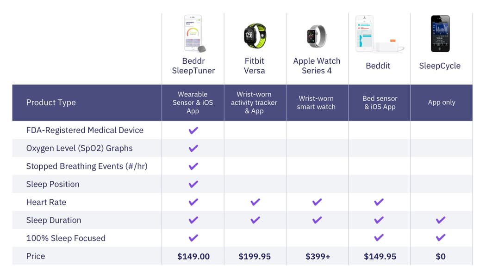Click the Beddr SleepTuner product image
Screen dimensions: 486x277
194,33
